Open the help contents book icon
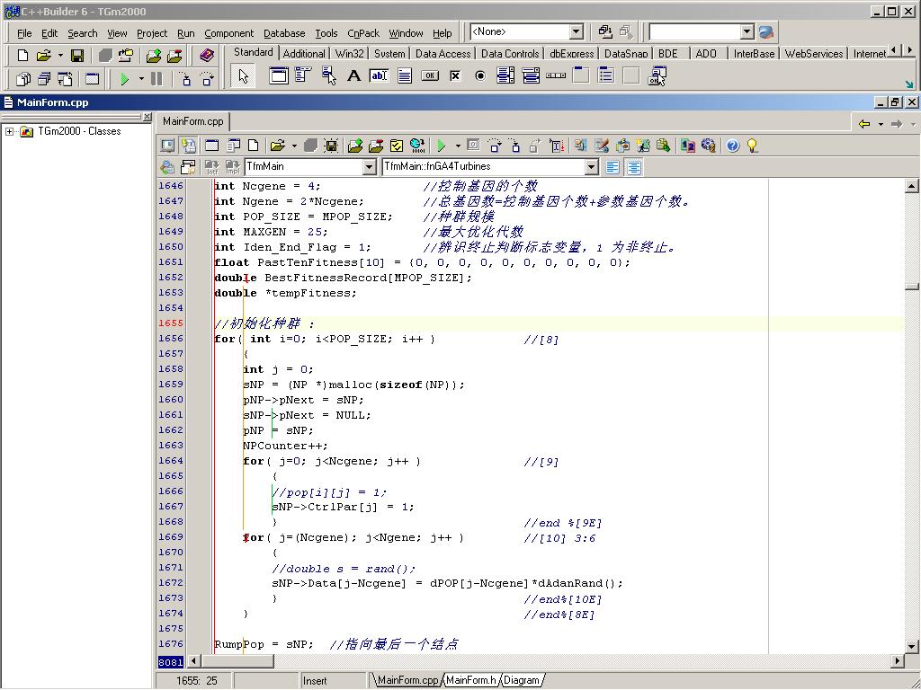921x690 pixels. click(207, 56)
